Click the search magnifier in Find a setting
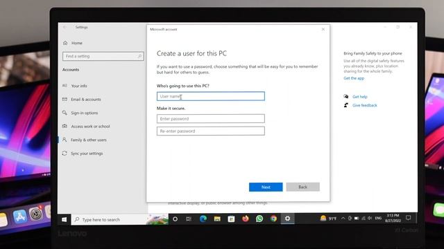 tap(139, 56)
